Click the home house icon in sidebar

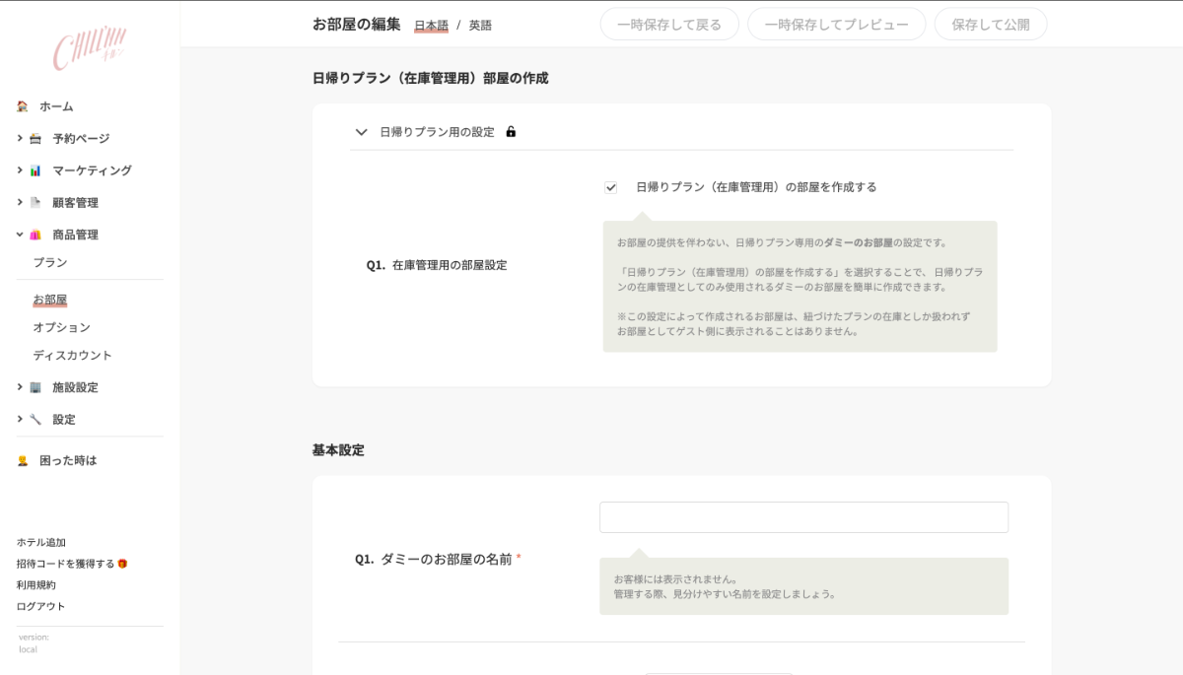(x=23, y=106)
